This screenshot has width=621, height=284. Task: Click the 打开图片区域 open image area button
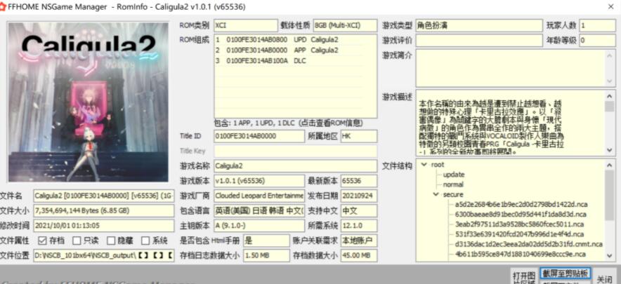tap(523, 277)
